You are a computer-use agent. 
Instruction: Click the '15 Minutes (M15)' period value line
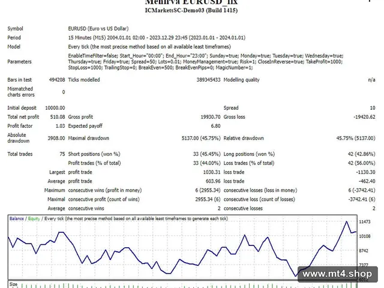pyautogui.click(x=157, y=38)
